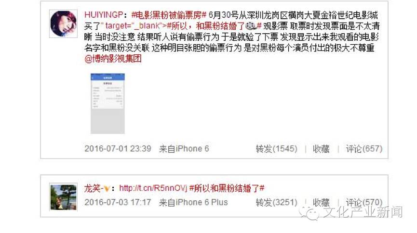Open HUIYINGP's profile avatar
Image resolution: width=417 pixels, height=233 pixels.
tap(63, 24)
